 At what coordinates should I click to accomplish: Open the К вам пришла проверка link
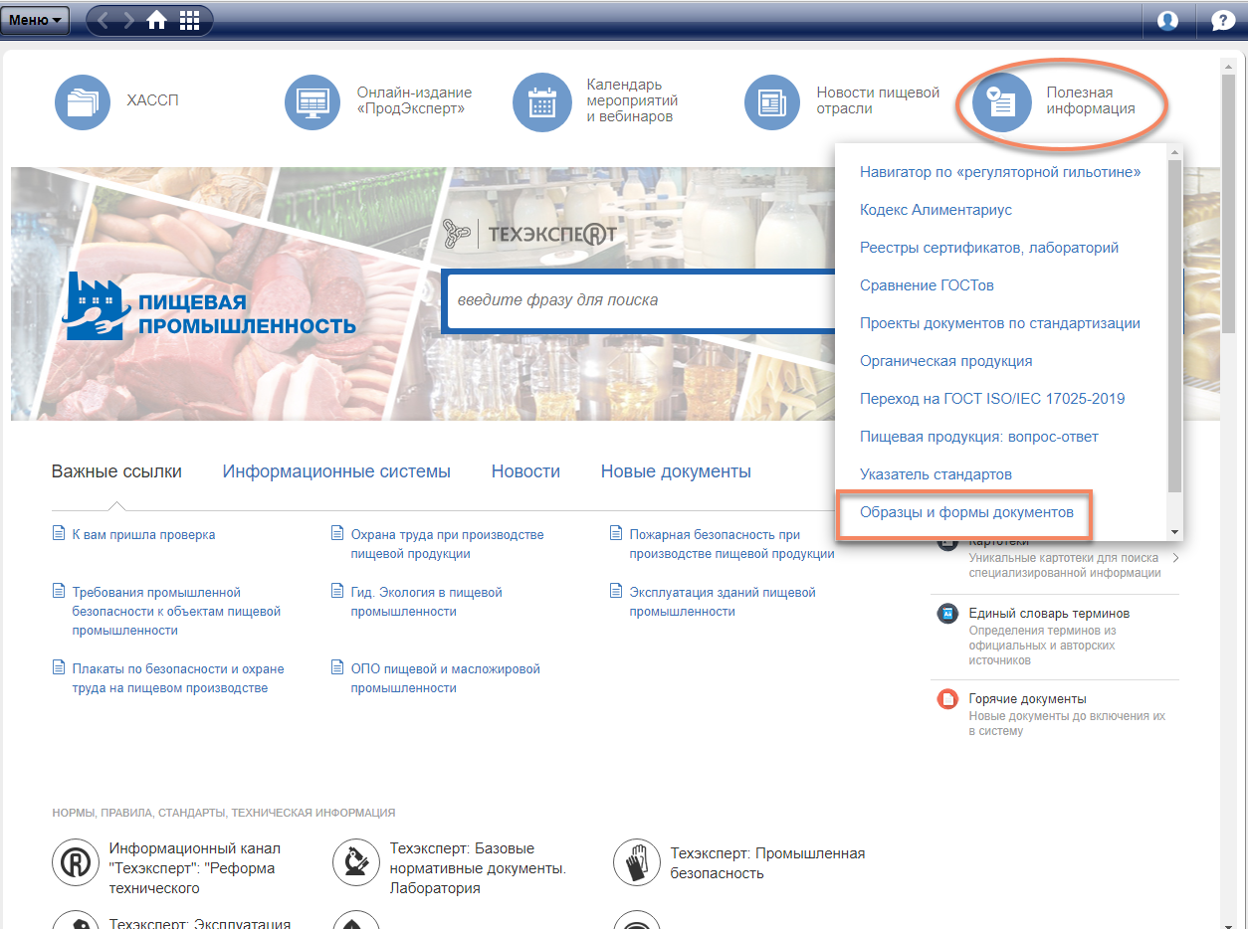(143, 534)
